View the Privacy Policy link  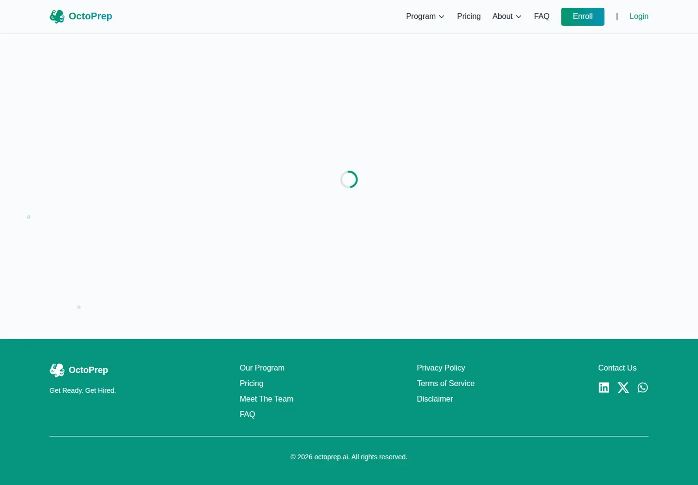pyautogui.click(x=441, y=368)
